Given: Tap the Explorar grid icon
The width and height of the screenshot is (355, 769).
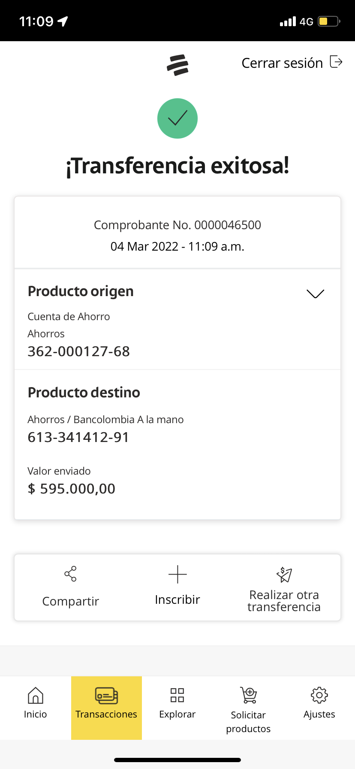Looking at the screenshot, I should (177, 695).
